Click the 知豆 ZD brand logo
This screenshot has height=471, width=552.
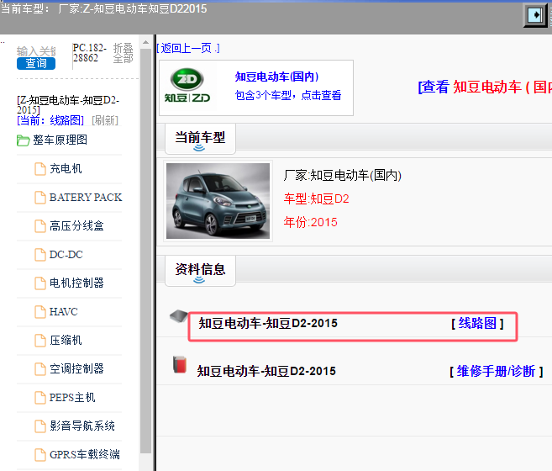click(187, 86)
